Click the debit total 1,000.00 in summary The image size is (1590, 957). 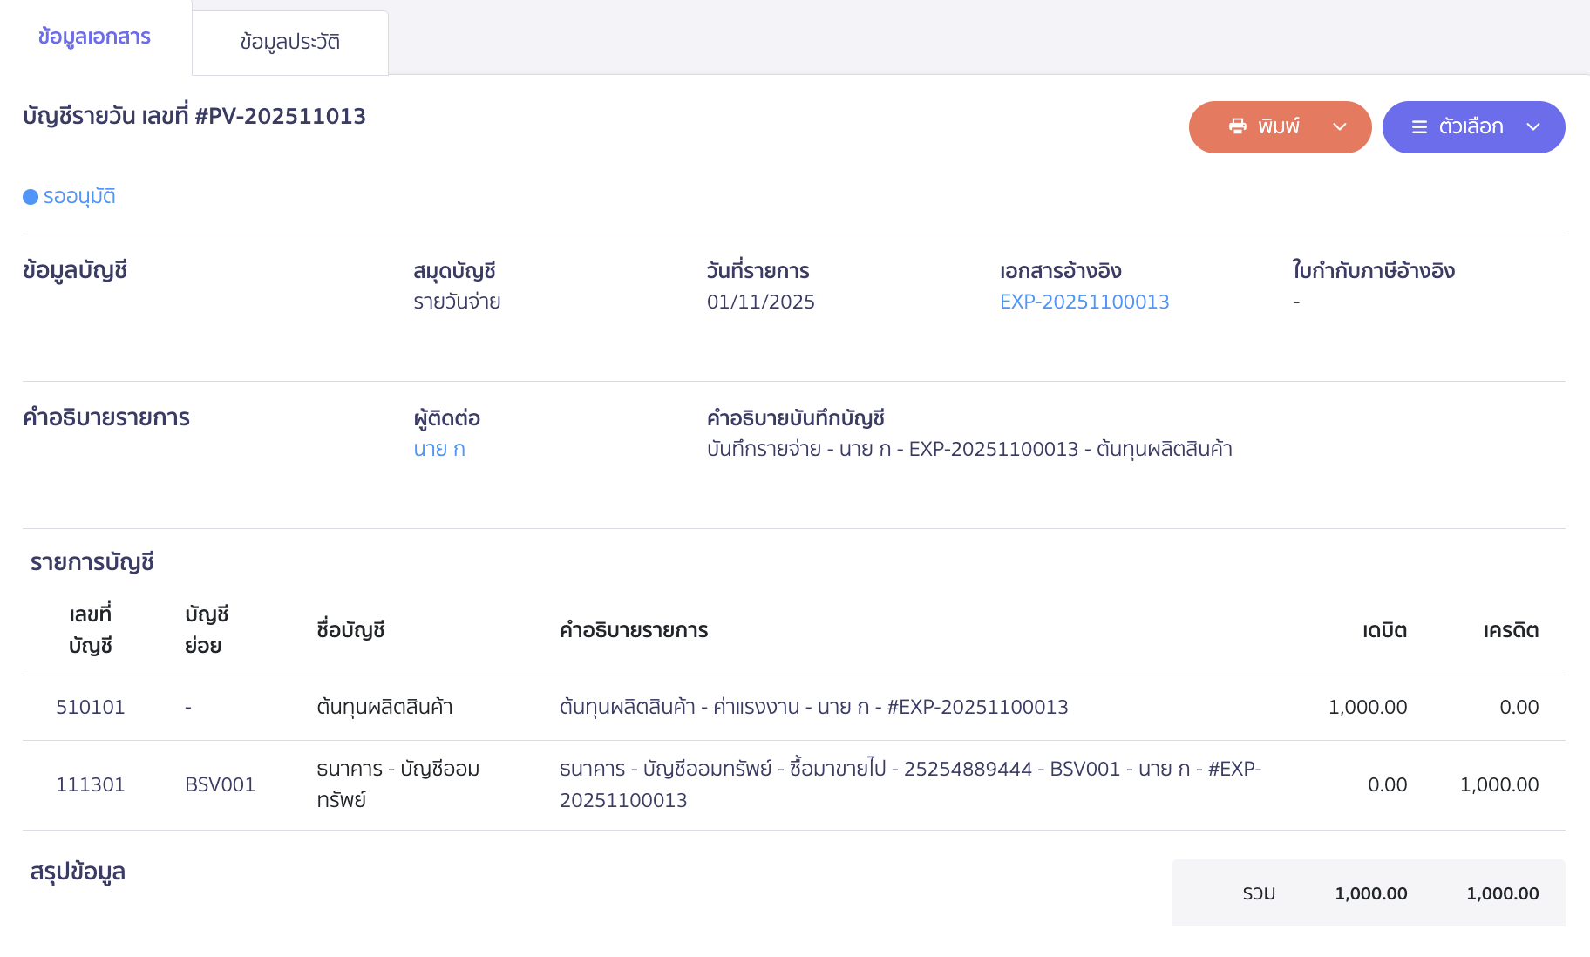pyautogui.click(x=1370, y=893)
